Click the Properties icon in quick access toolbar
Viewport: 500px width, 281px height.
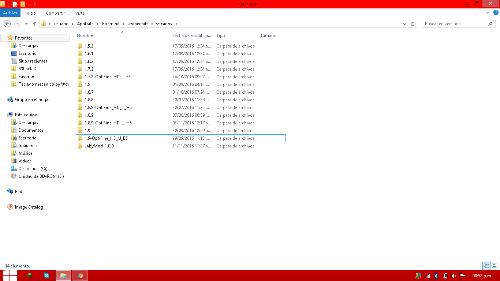[x=15, y=4]
